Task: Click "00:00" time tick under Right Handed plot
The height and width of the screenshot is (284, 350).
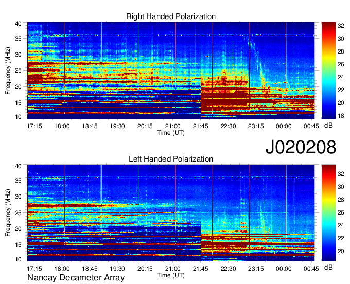Action: coord(284,126)
